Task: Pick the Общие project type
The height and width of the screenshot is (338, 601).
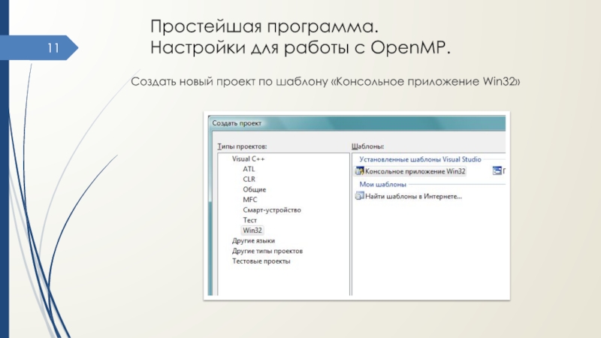Action: click(254, 189)
